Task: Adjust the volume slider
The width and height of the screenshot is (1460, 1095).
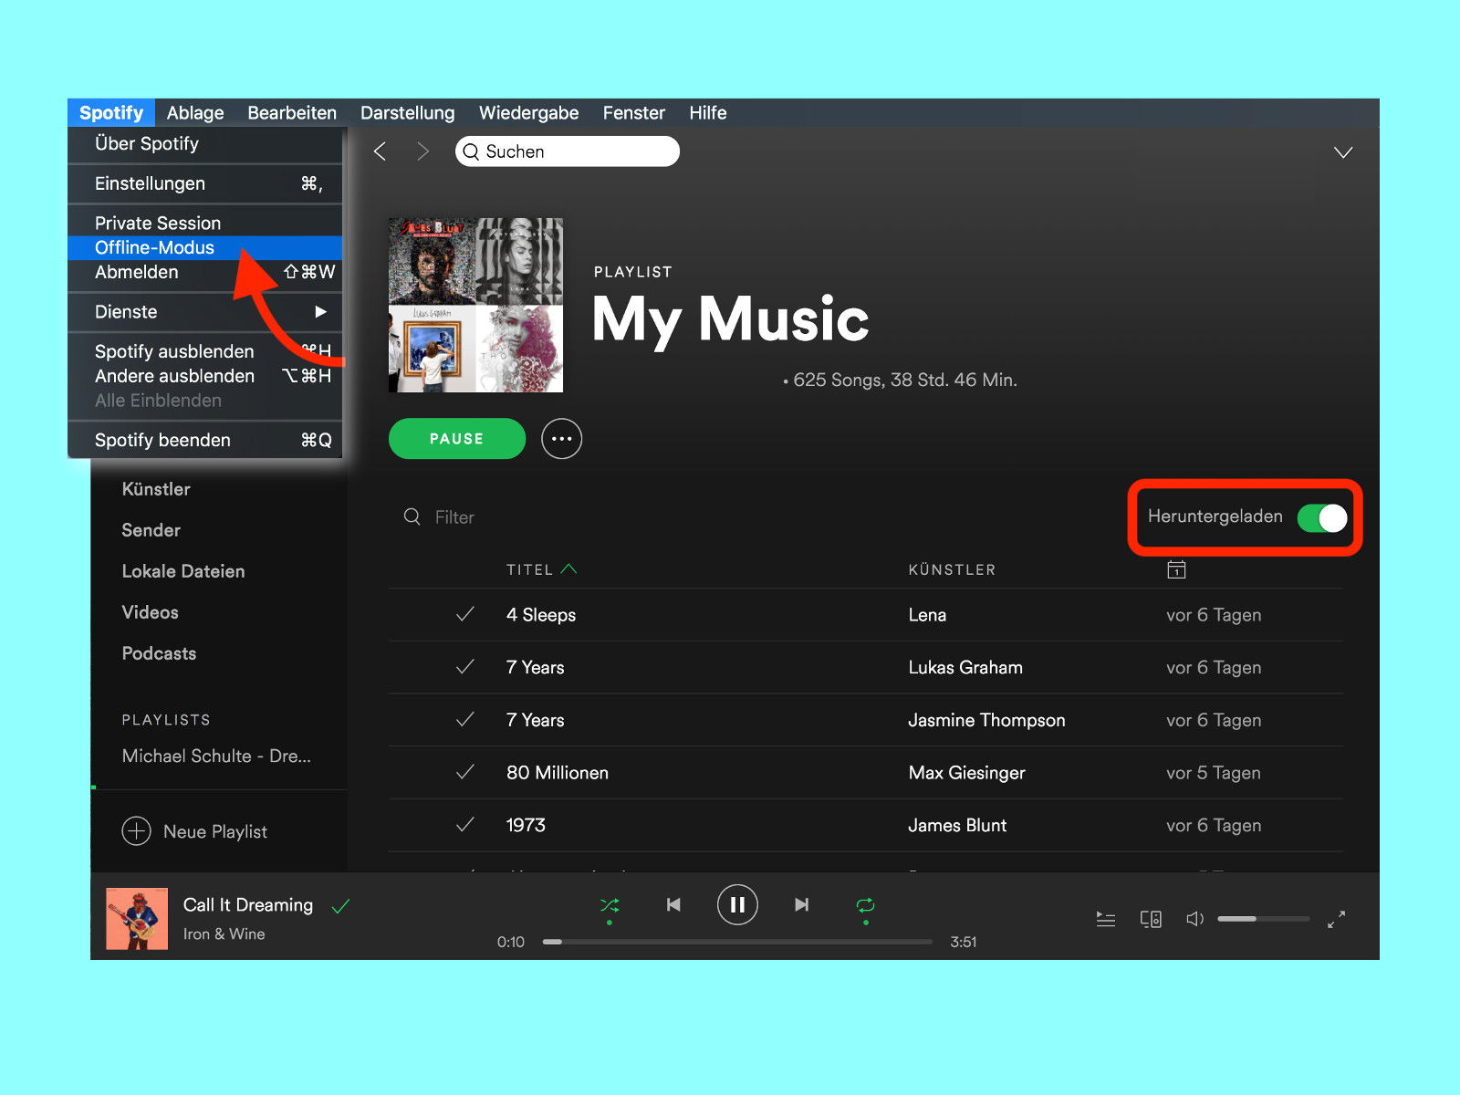Action: (x=1263, y=919)
